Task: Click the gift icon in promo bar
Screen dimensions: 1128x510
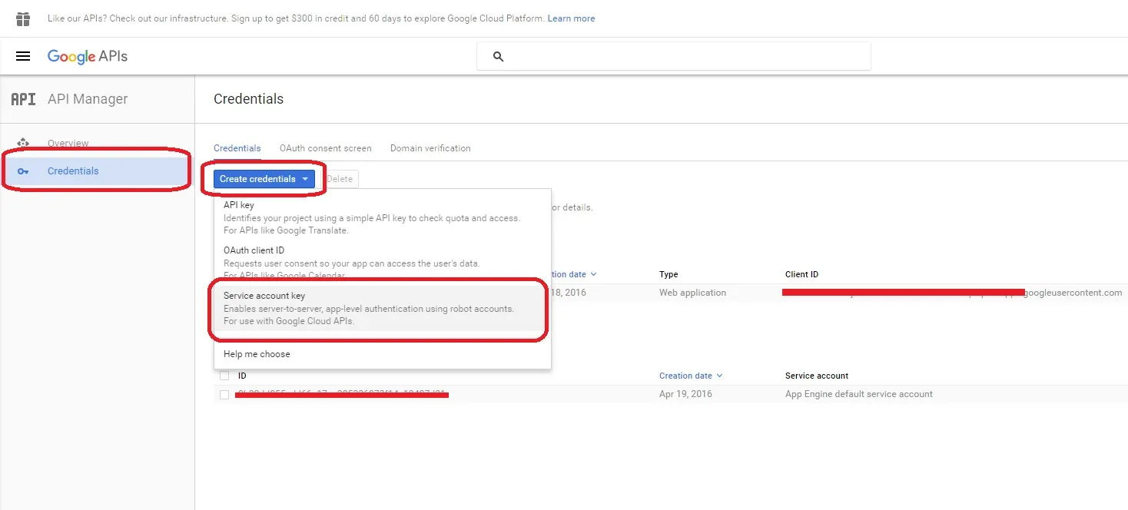Action: [23, 18]
